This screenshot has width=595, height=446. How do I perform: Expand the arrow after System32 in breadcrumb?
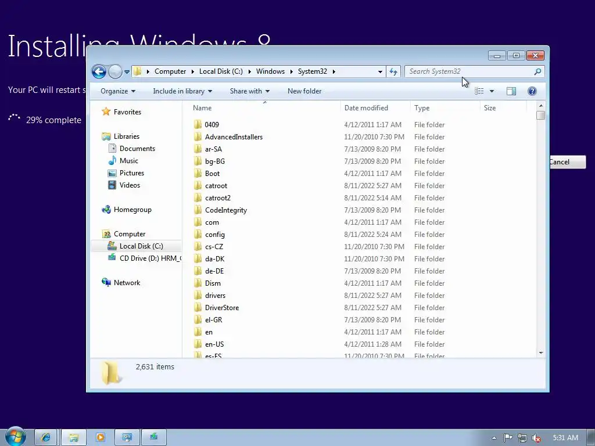click(x=334, y=71)
